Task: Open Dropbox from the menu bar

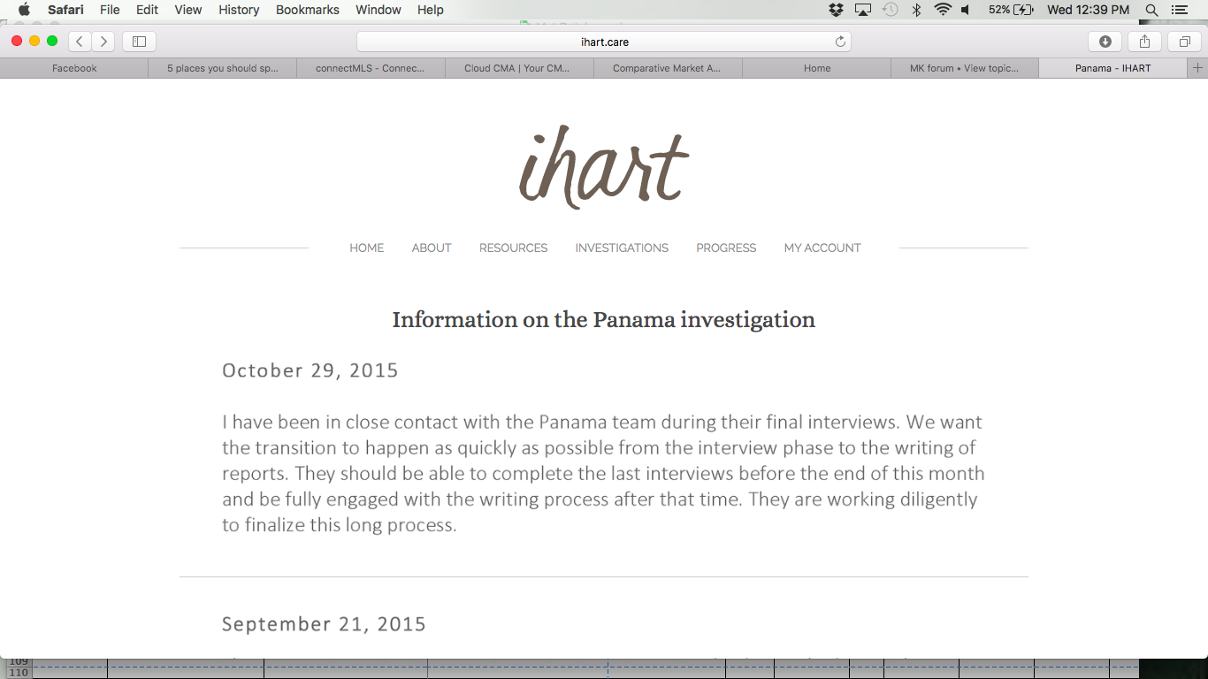Action: coord(836,10)
